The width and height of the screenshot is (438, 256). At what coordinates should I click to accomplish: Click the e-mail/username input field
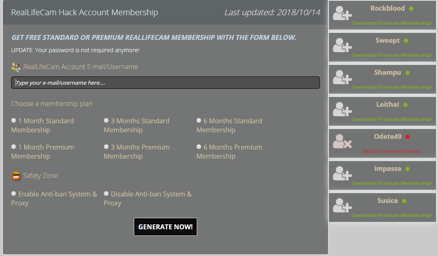165,83
